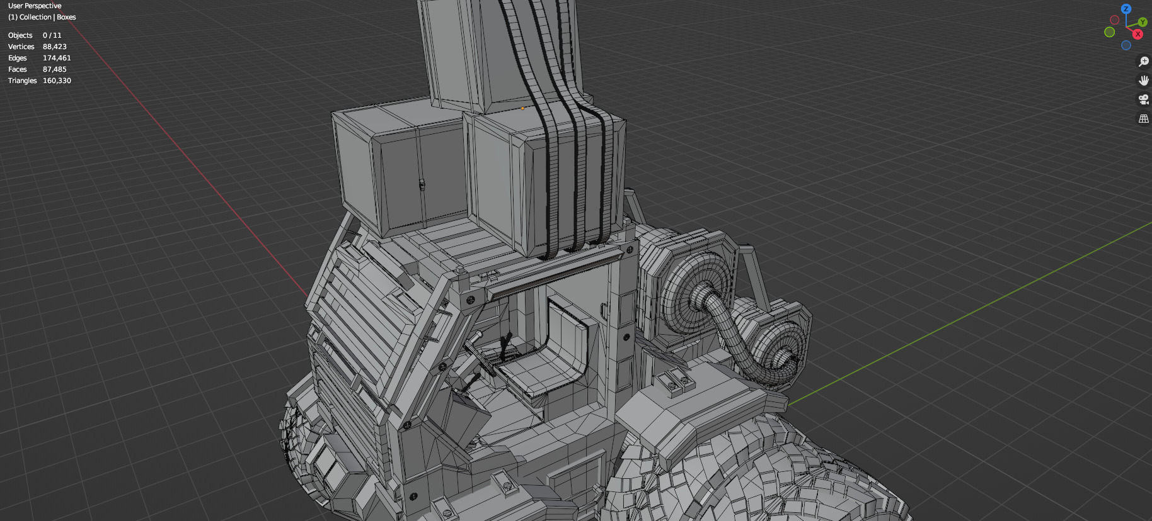Viewport: 1152px width, 521px height.
Task: Click the zoom view magnifier icon
Action: click(1143, 62)
